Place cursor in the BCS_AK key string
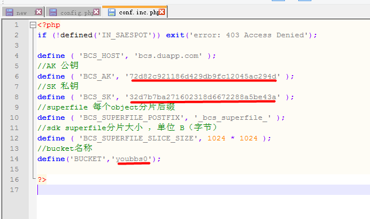This screenshot has height=219, width=370. 203,76
